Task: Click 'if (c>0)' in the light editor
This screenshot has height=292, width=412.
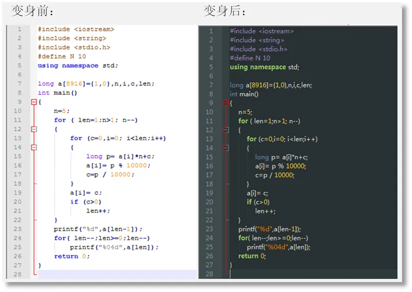Action: tap(86, 202)
